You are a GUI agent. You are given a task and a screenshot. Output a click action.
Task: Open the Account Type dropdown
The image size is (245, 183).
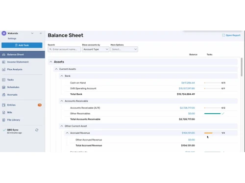(x=96, y=49)
